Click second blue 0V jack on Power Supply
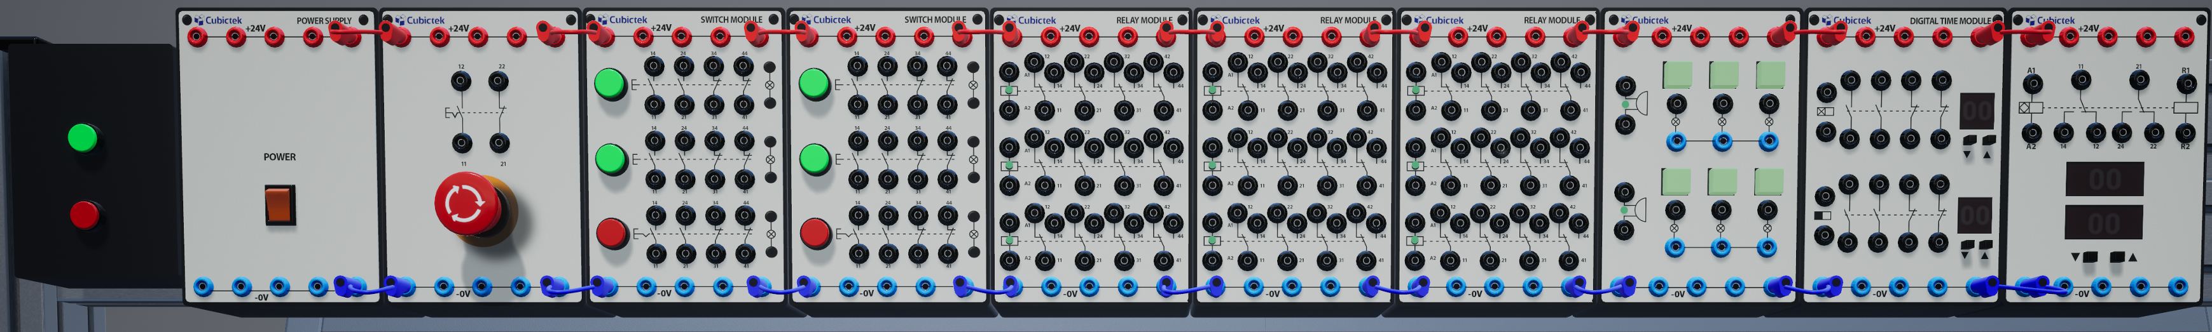The image size is (2212, 332). click(241, 286)
